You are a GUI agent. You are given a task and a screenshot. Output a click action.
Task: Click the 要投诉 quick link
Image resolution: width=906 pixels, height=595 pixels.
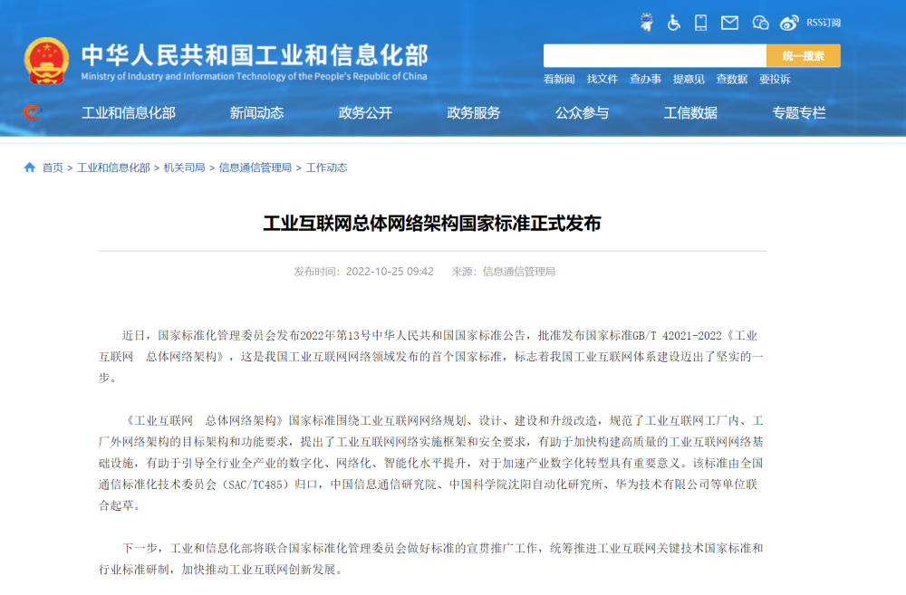pyautogui.click(x=775, y=80)
